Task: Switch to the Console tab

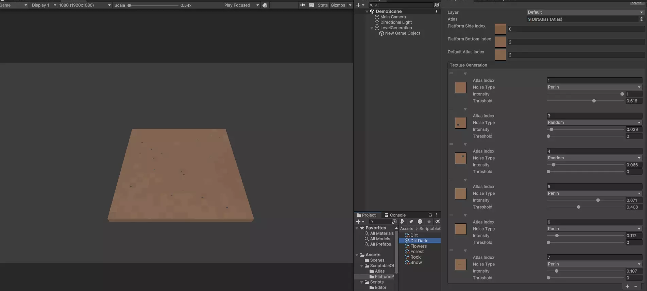Action: pos(395,215)
